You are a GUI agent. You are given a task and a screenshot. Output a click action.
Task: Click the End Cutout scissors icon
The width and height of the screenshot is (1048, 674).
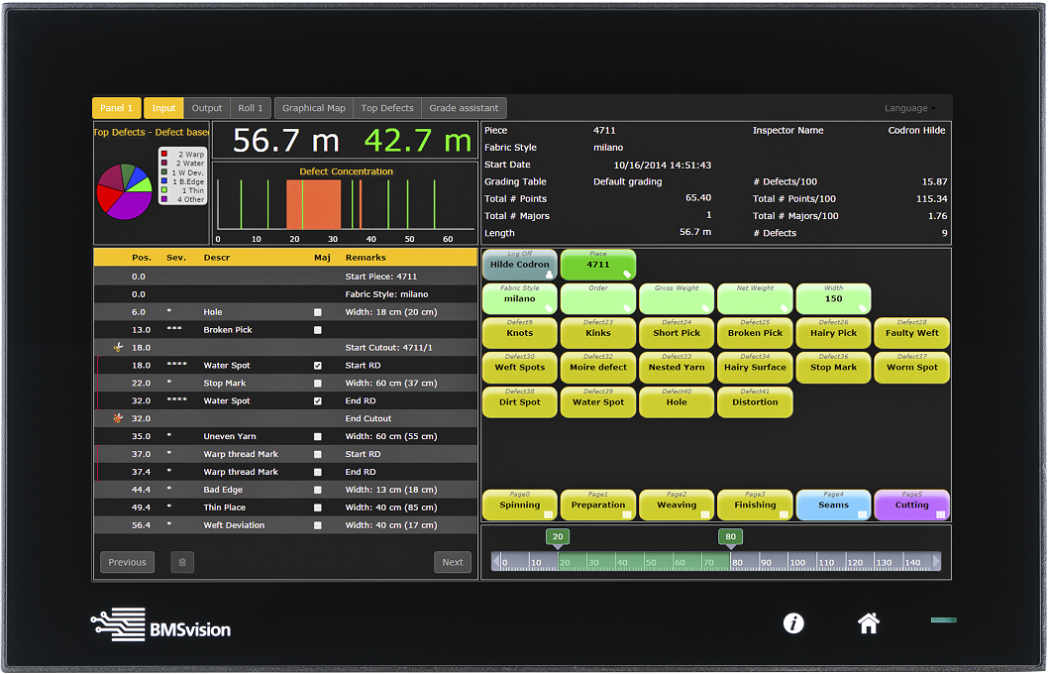tap(119, 419)
